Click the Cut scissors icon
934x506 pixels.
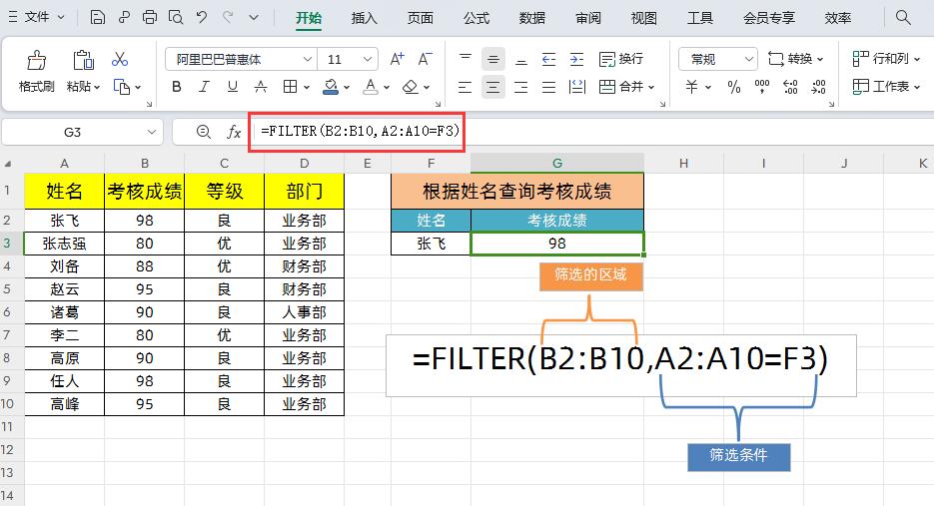pos(120,59)
